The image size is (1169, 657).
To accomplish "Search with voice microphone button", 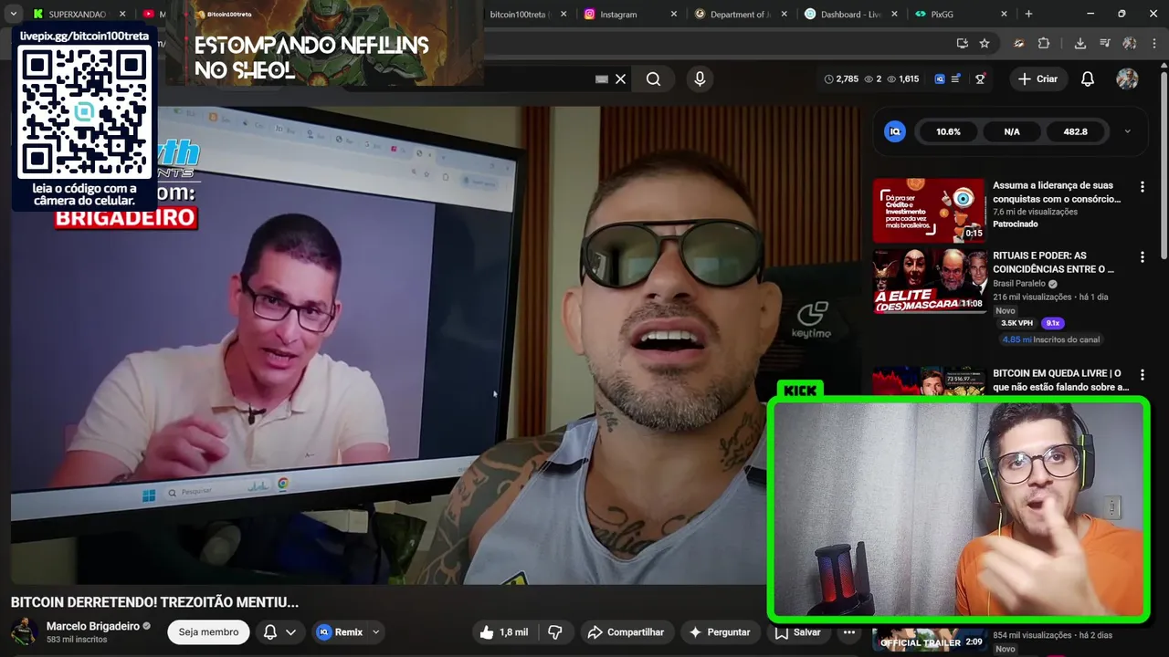I will tap(700, 79).
